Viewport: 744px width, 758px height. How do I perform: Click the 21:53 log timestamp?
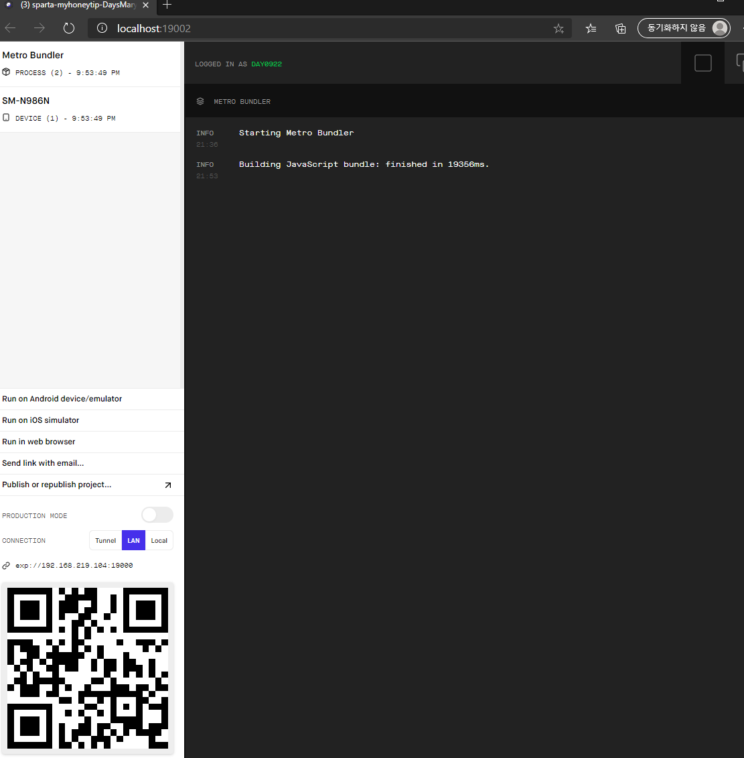point(207,176)
